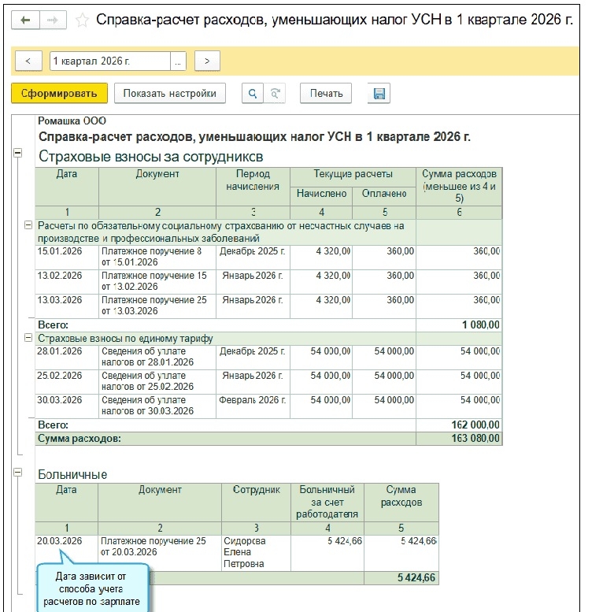Add report to favorites with star icon
The width and height of the screenshot is (603, 612).
pos(82,20)
